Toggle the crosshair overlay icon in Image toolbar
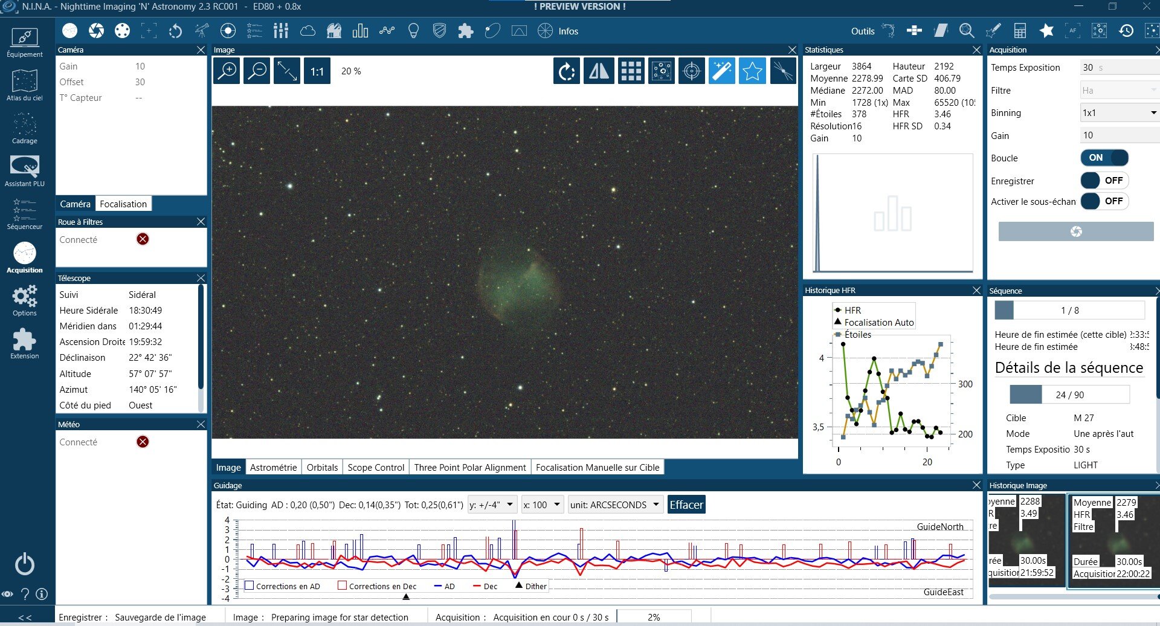 (x=691, y=71)
